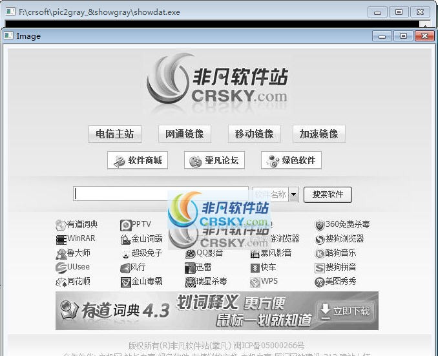438x356 pixels.
Task: Click the 酷狗音乐 icon
Action: 320,254
